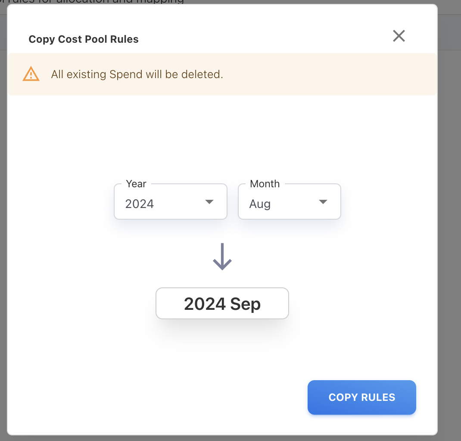
Task: Click the Year field label
Action: point(136,184)
